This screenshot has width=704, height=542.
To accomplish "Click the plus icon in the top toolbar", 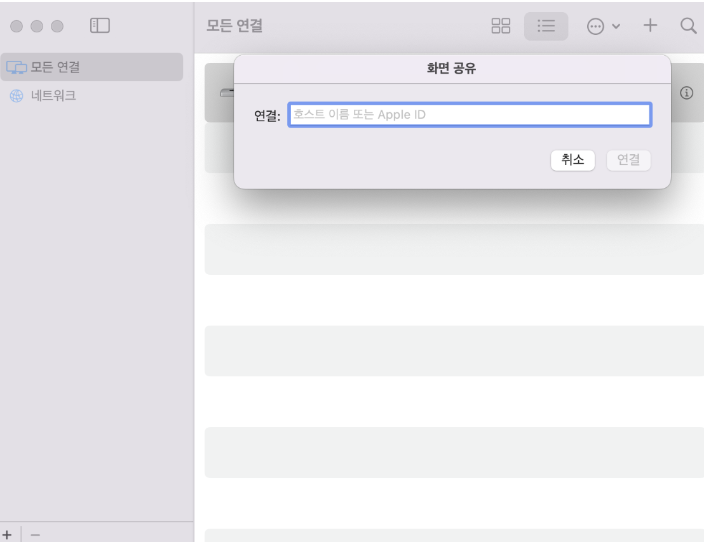I will [649, 25].
